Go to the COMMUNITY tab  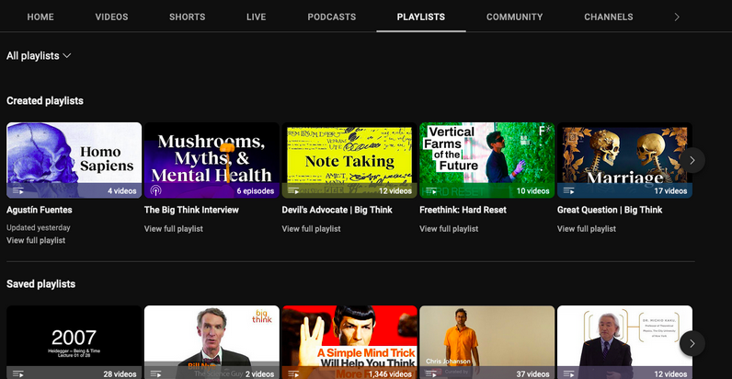click(x=514, y=17)
